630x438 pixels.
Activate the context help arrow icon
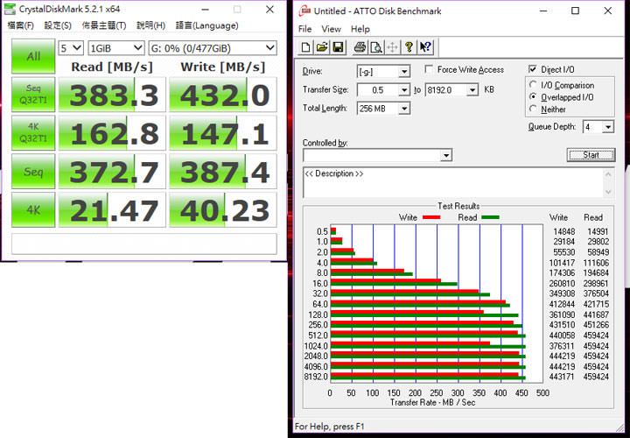click(x=425, y=46)
